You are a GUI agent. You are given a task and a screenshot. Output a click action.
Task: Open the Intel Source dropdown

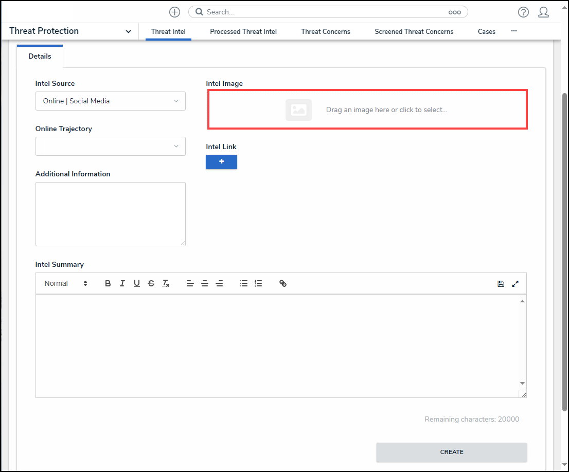[x=110, y=101]
